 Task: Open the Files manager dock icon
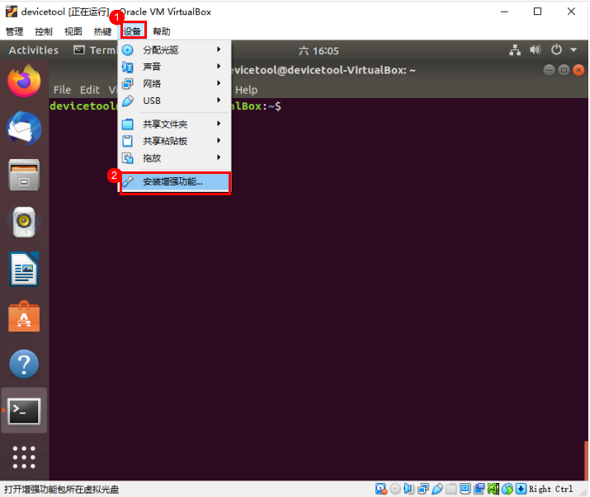(23, 175)
